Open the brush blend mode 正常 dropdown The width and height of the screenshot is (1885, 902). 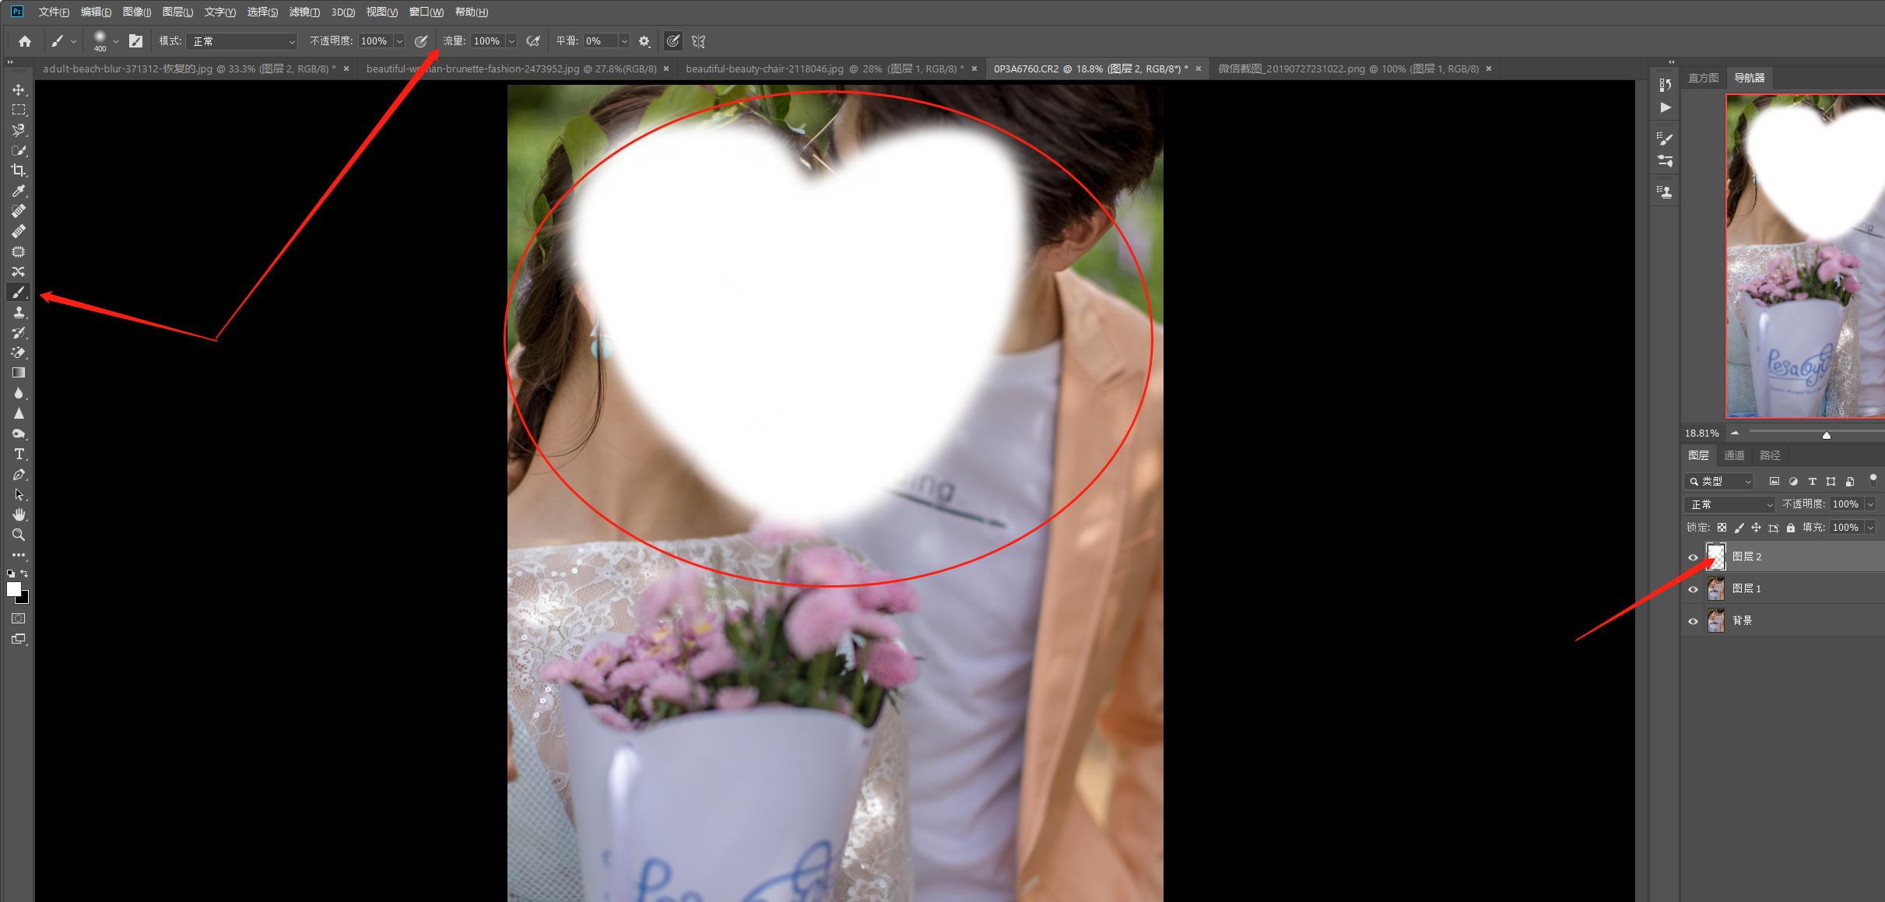[x=243, y=41]
